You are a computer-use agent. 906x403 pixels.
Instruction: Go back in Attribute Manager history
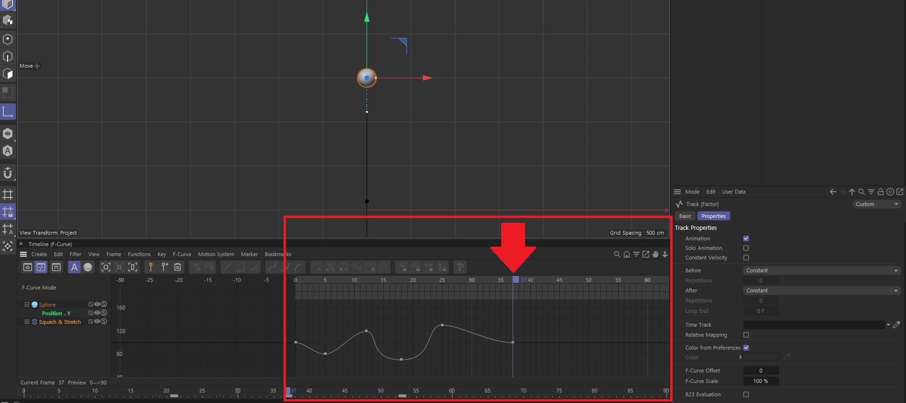pos(833,192)
